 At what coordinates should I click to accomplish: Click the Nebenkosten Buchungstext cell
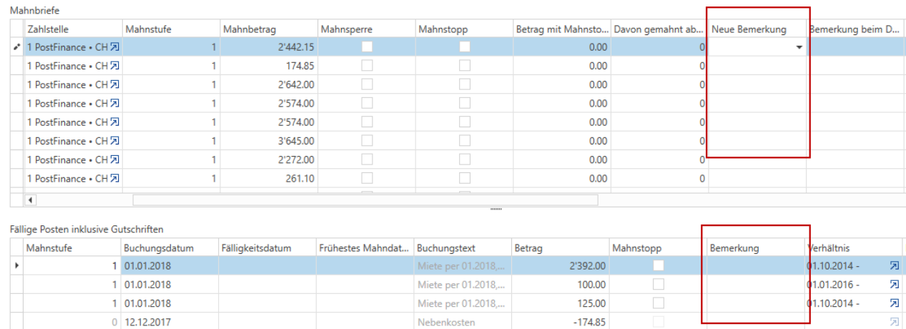[463, 322]
